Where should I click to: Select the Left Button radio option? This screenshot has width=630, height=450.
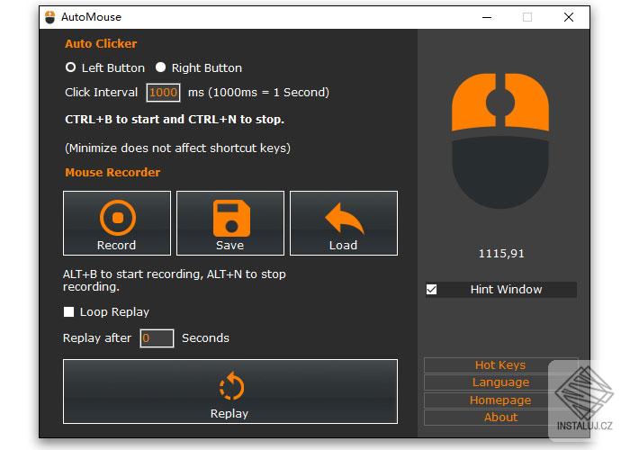tap(71, 67)
